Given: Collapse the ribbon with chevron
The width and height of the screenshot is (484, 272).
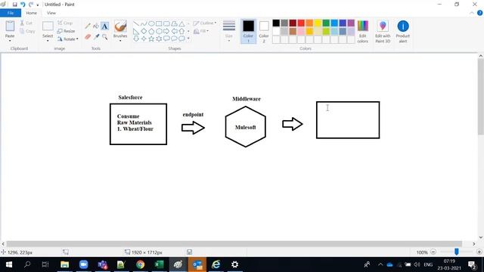Looking at the screenshot, I should 472,13.
